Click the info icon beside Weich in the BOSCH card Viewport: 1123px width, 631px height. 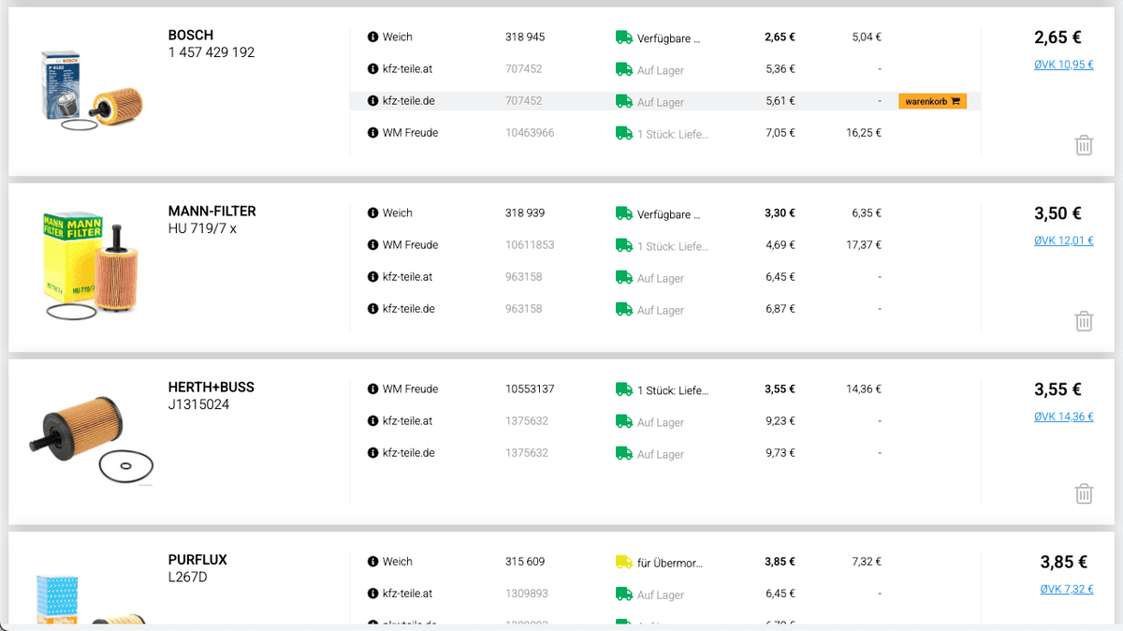click(372, 37)
